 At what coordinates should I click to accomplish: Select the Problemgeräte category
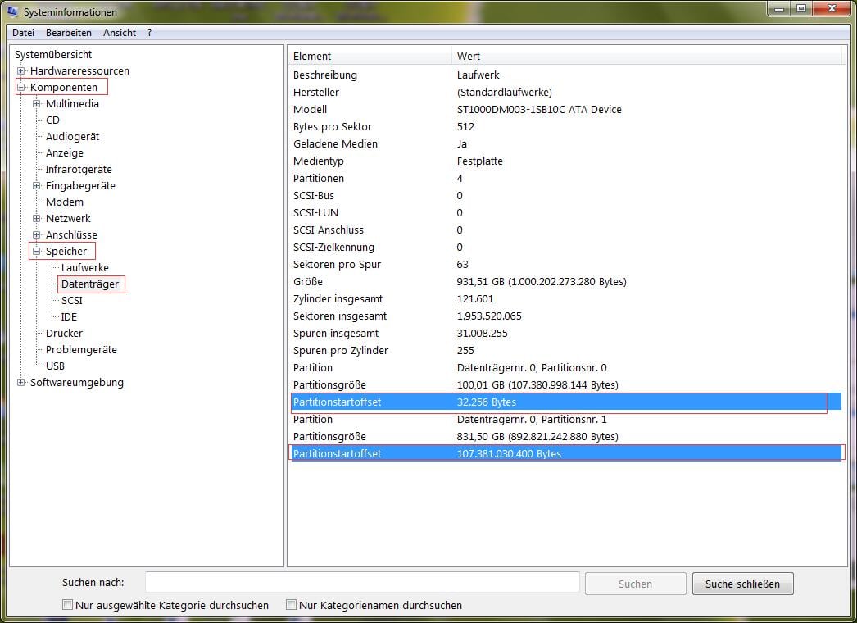click(x=80, y=349)
